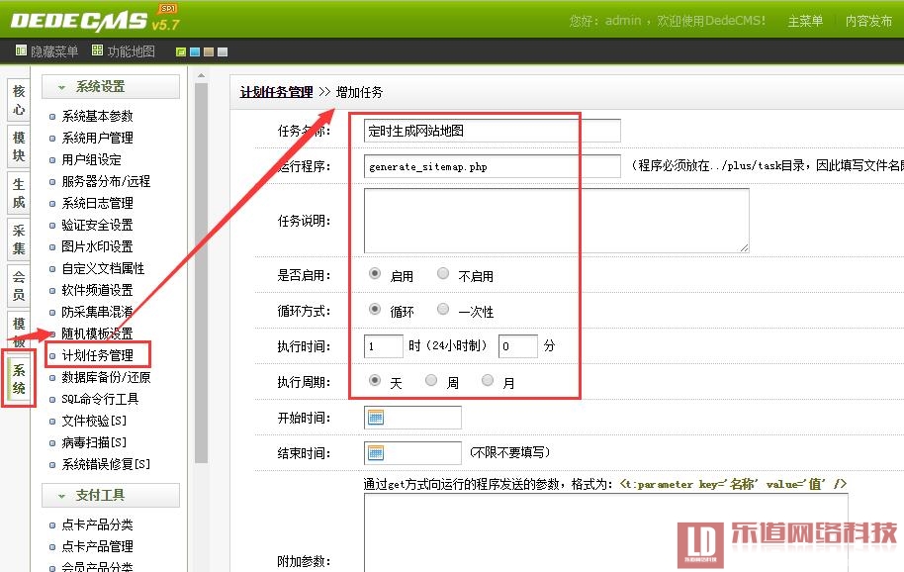904x572 pixels.
Task: Click the minute input for 执行时间
Action: point(517,346)
